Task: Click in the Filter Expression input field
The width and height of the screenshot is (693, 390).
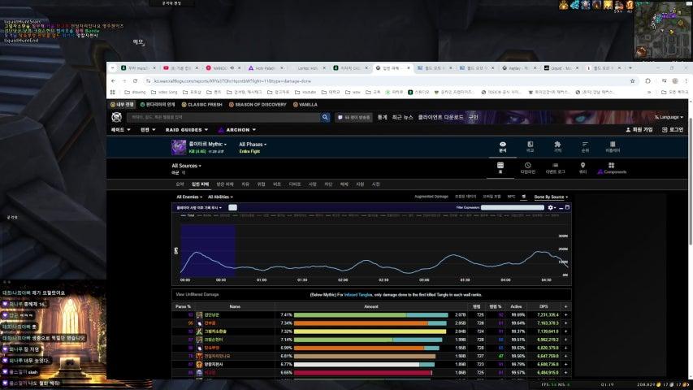Action: coord(512,207)
